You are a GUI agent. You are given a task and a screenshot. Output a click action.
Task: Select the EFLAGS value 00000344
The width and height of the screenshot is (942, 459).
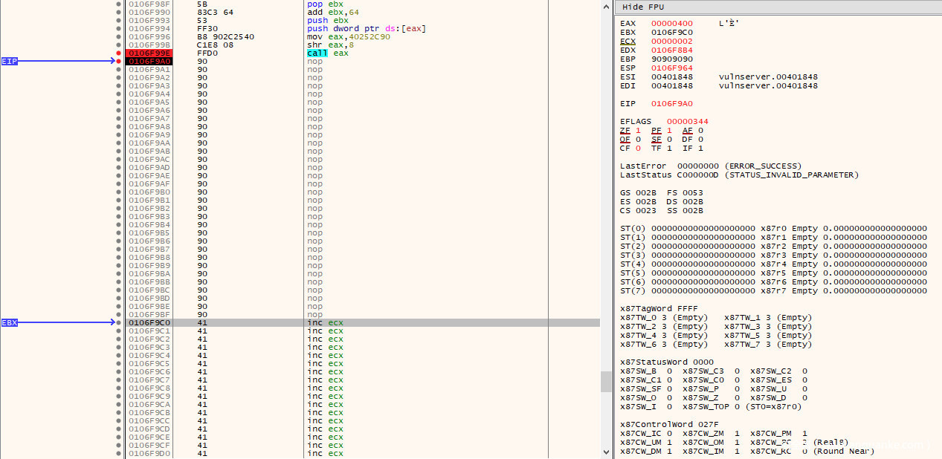point(687,121)
